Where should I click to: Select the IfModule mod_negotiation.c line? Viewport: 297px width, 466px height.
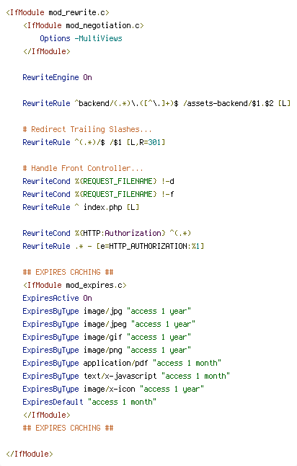[x=84, y=25]
